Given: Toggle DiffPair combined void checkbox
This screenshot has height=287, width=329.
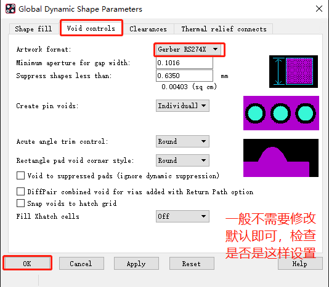Looking at the screenshot, I should (20, 191).
